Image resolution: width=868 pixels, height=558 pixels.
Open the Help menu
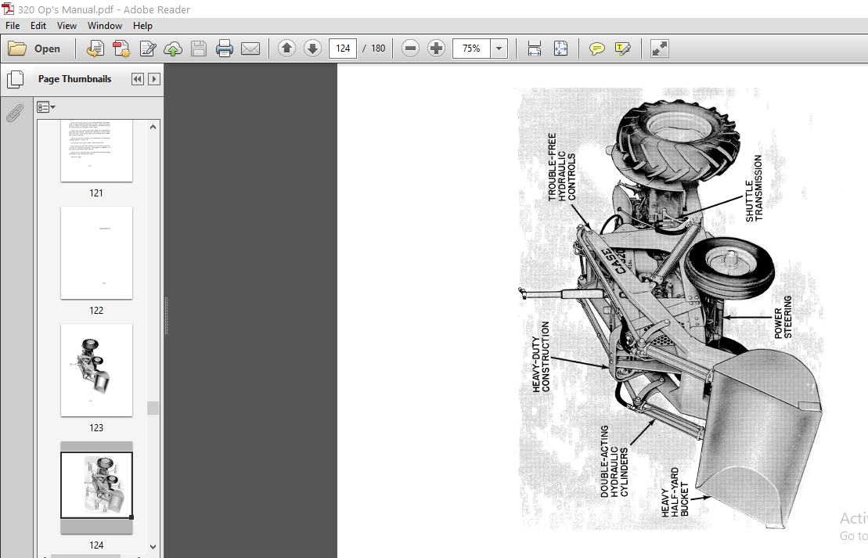[x=142, y=26]
